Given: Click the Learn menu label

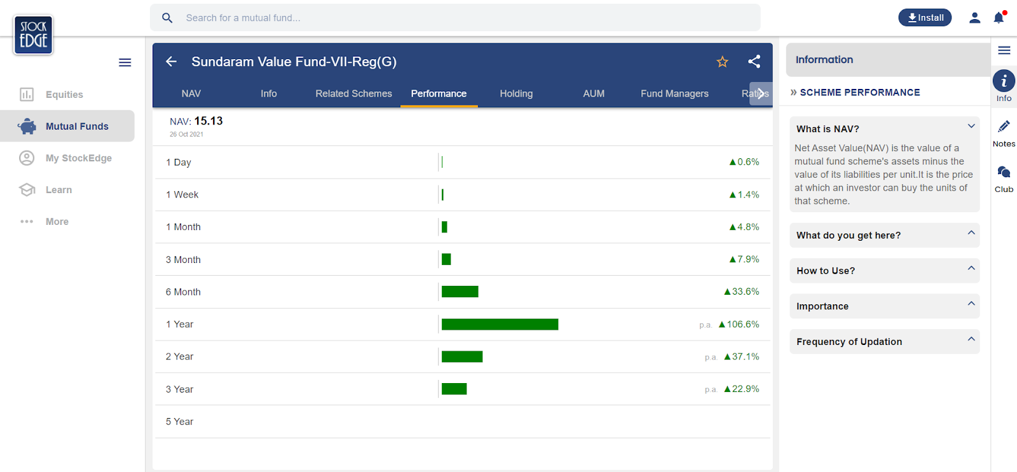Looking at the screenshot, I should click(58, 190).
